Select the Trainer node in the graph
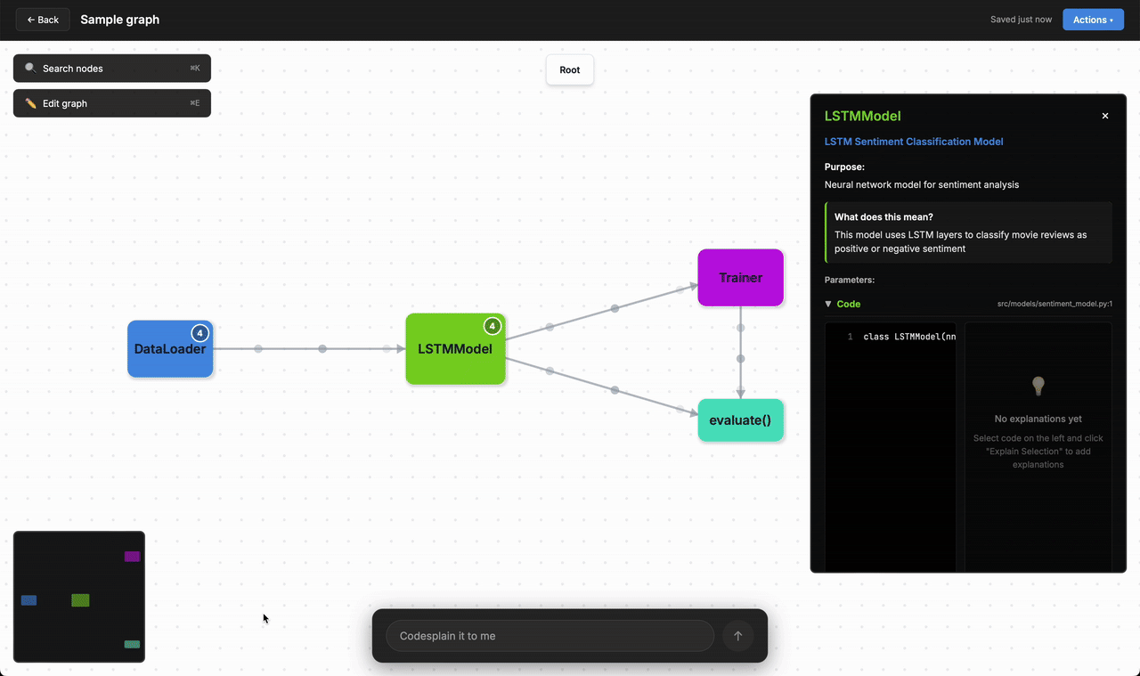This screenshot has width=1140, height=676. pyautogui.click(x=740, y=277)
